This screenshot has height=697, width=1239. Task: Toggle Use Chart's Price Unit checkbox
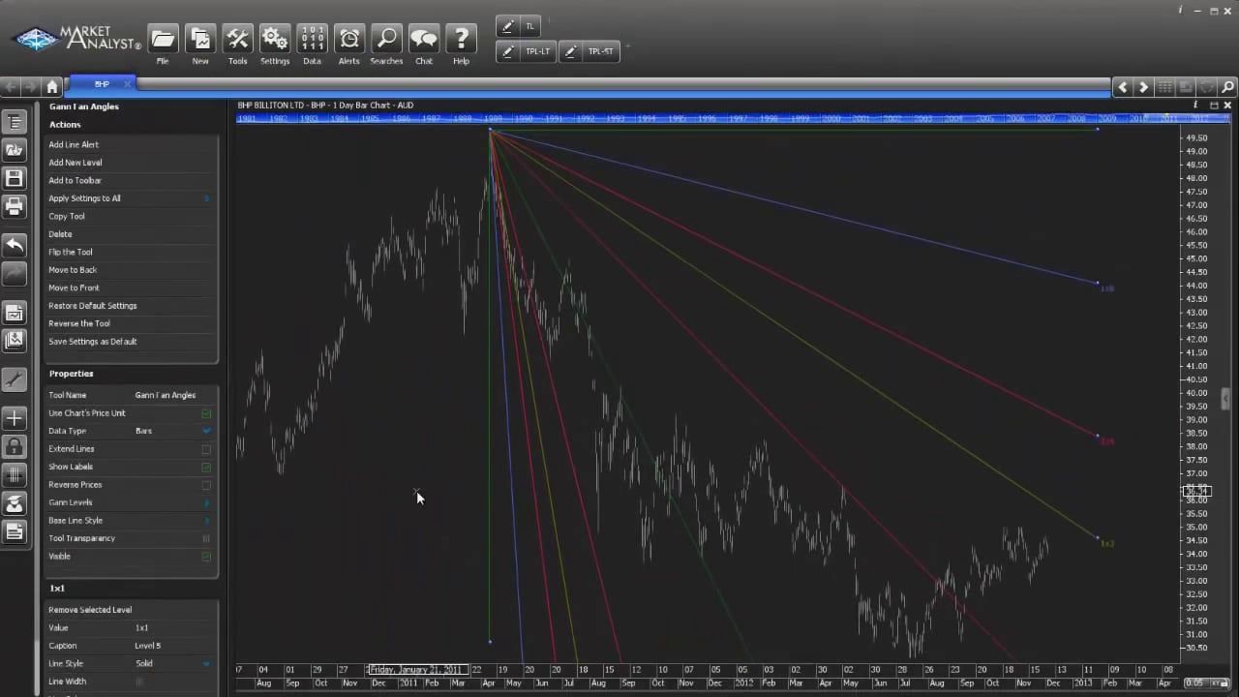[206, 413]
